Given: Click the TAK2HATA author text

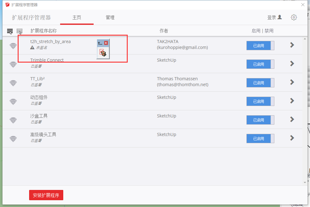Looking at the screenshot, I should coord(168,42).
